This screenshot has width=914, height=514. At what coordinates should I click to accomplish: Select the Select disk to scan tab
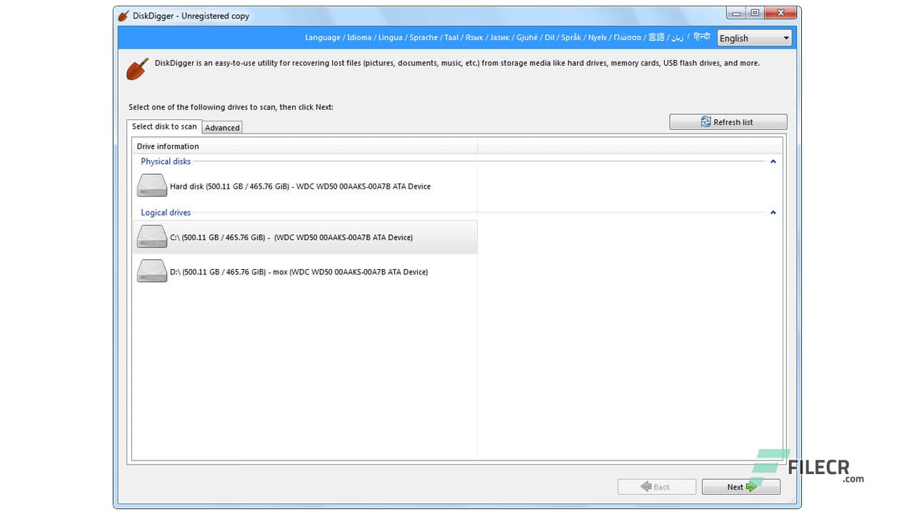click(164, 126)
